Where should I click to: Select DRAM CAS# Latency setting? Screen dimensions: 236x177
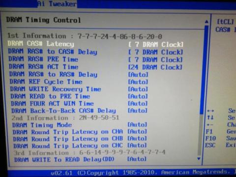click(x=41, y=44)
